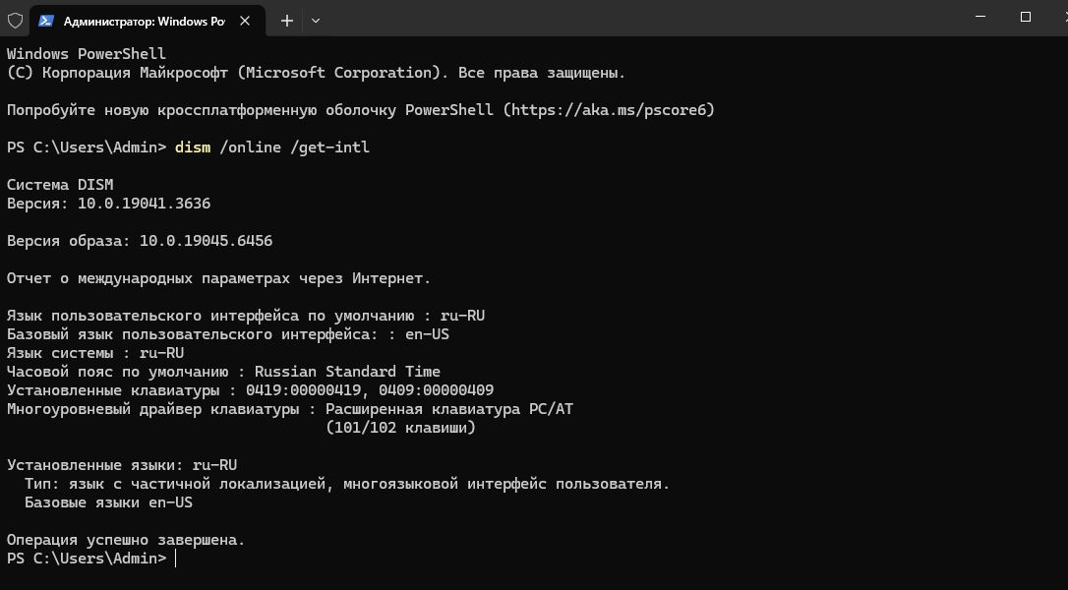The width and height of the screenshot is (1068, 590).
Task: Close the Администратор: Windows PowerShell tab
Action: click(x=246, y=21)
